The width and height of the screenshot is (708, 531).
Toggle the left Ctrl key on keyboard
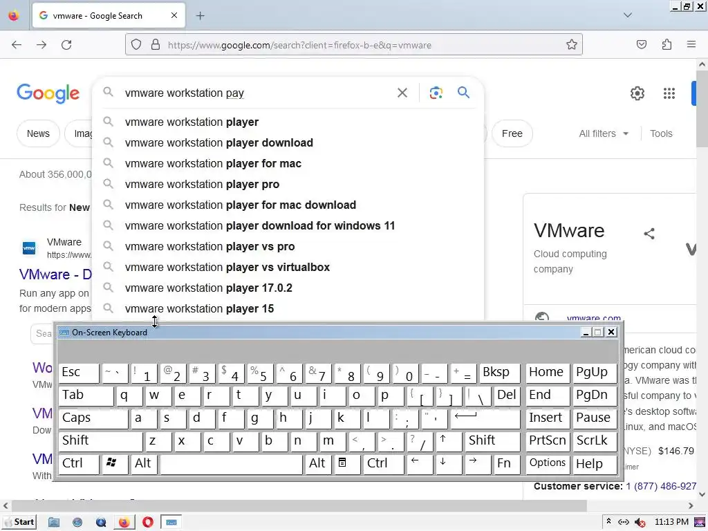[x=79, y=464]
